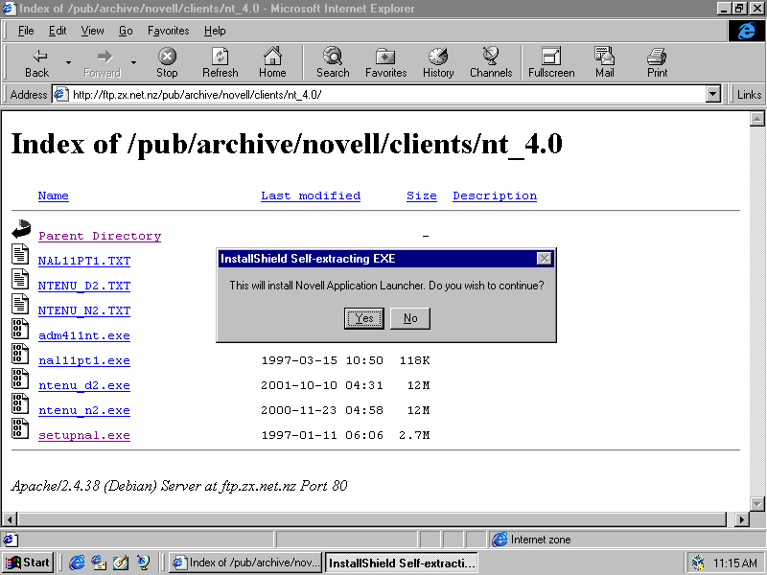767x575 pixels.
Task: Open the Back button history dropdown arrow
Action: click(68, 63)
